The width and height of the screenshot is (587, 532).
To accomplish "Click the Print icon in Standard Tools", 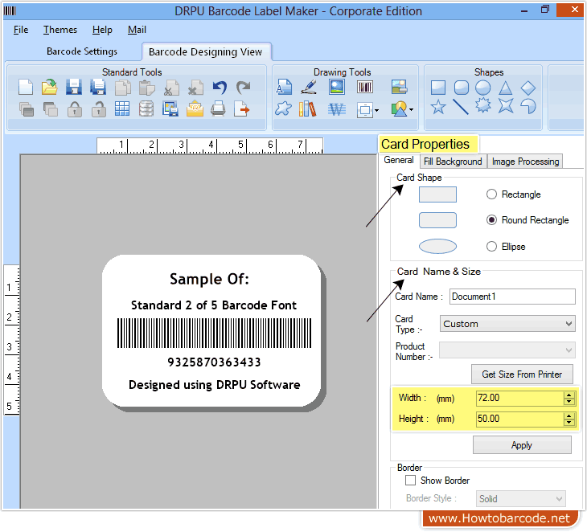I will coord(219,108).
